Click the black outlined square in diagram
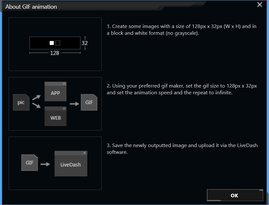 (58, 43)
